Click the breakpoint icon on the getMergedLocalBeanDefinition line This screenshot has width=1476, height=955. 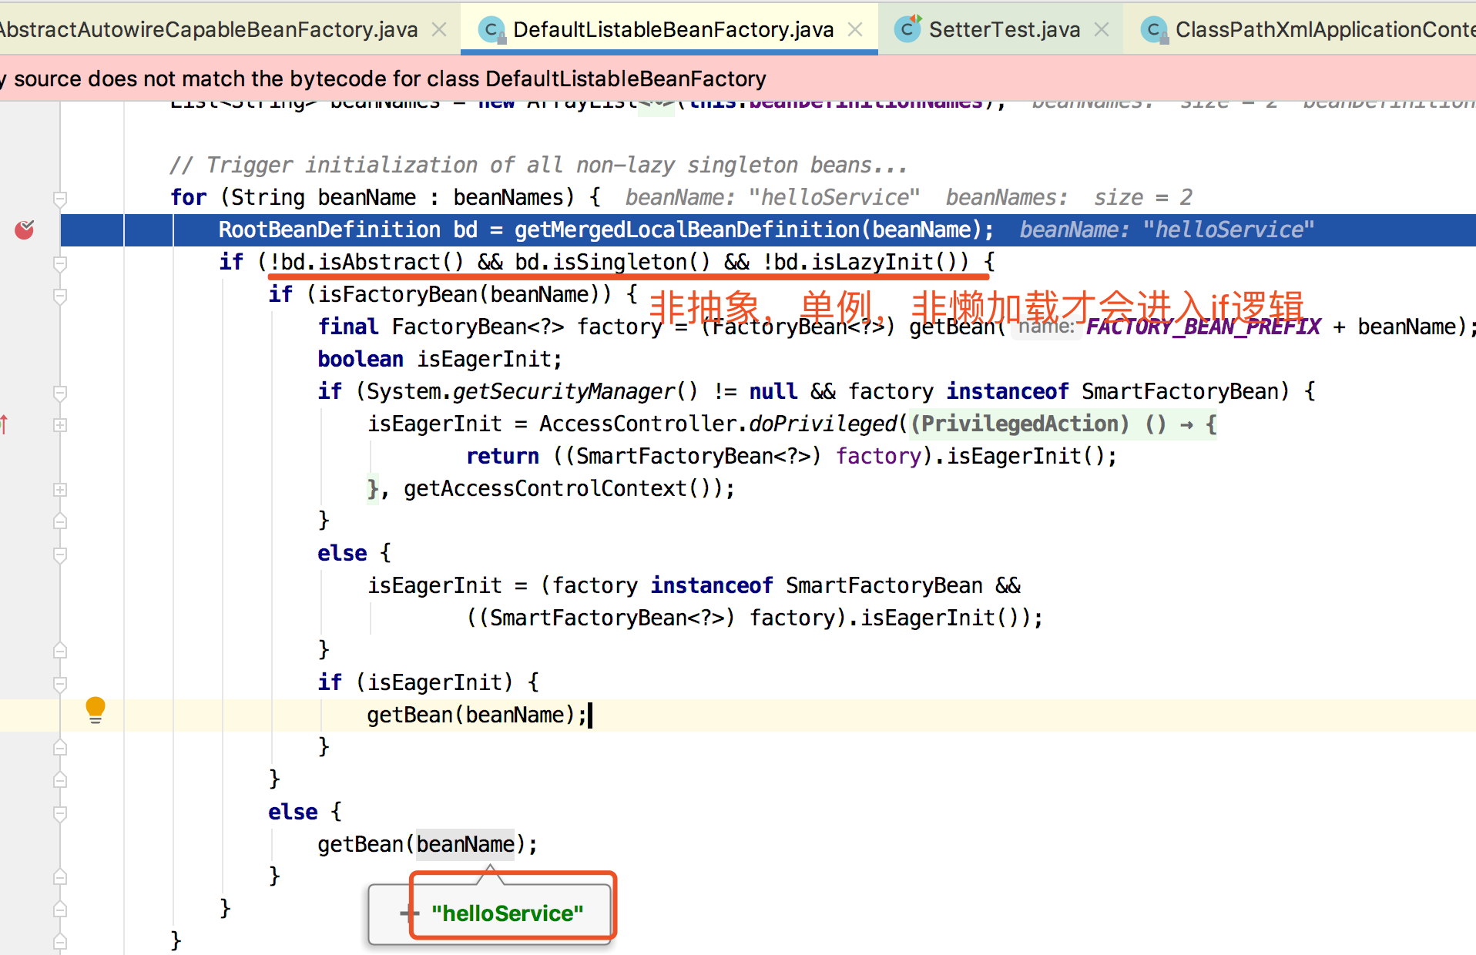tap(25, 230)
